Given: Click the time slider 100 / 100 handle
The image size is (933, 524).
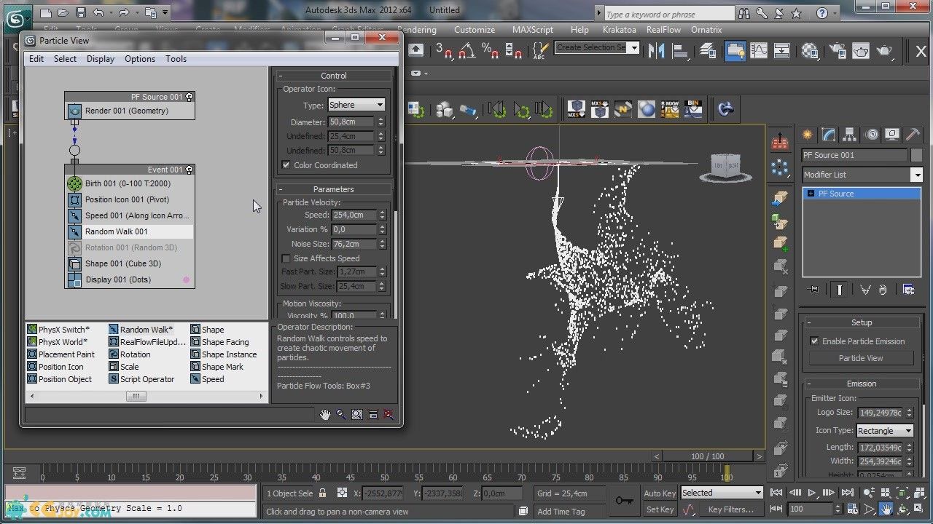Looking at the screenshot, I should point(707,456).
